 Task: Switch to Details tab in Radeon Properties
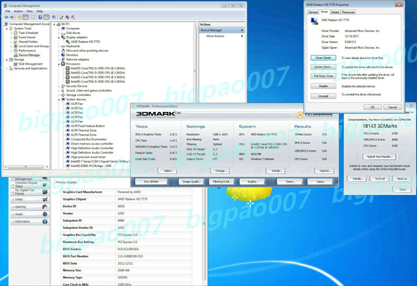(335, 13)
